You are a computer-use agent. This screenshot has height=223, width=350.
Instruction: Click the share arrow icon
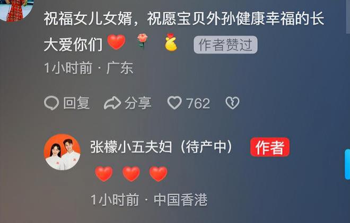(x=112, y=103)
